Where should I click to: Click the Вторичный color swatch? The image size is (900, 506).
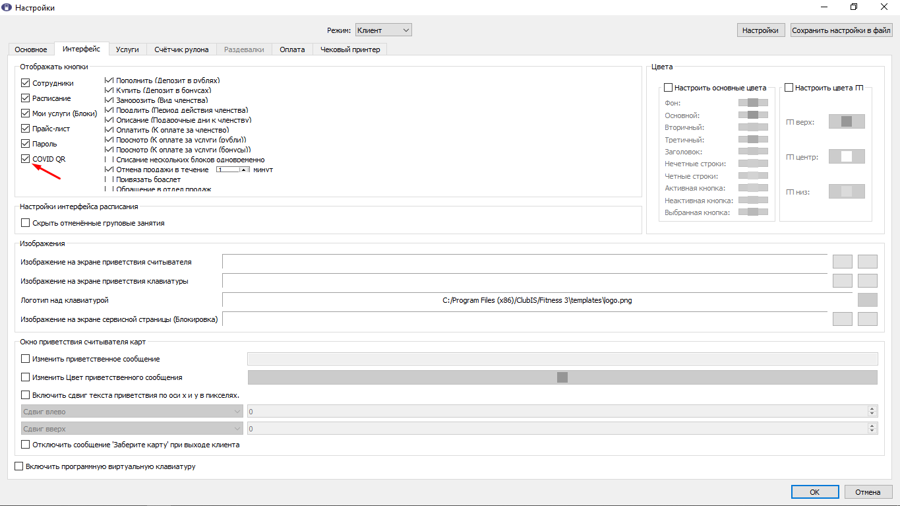pos(753,127)
